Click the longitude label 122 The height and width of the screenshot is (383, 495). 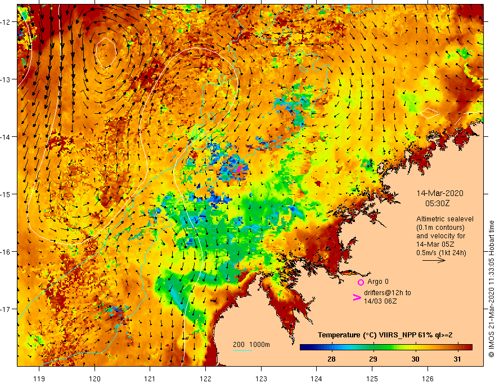tap(205, 378)
